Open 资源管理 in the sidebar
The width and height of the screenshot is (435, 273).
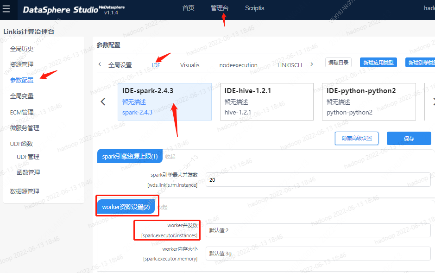pyautogui.click(x=21, y=64)
